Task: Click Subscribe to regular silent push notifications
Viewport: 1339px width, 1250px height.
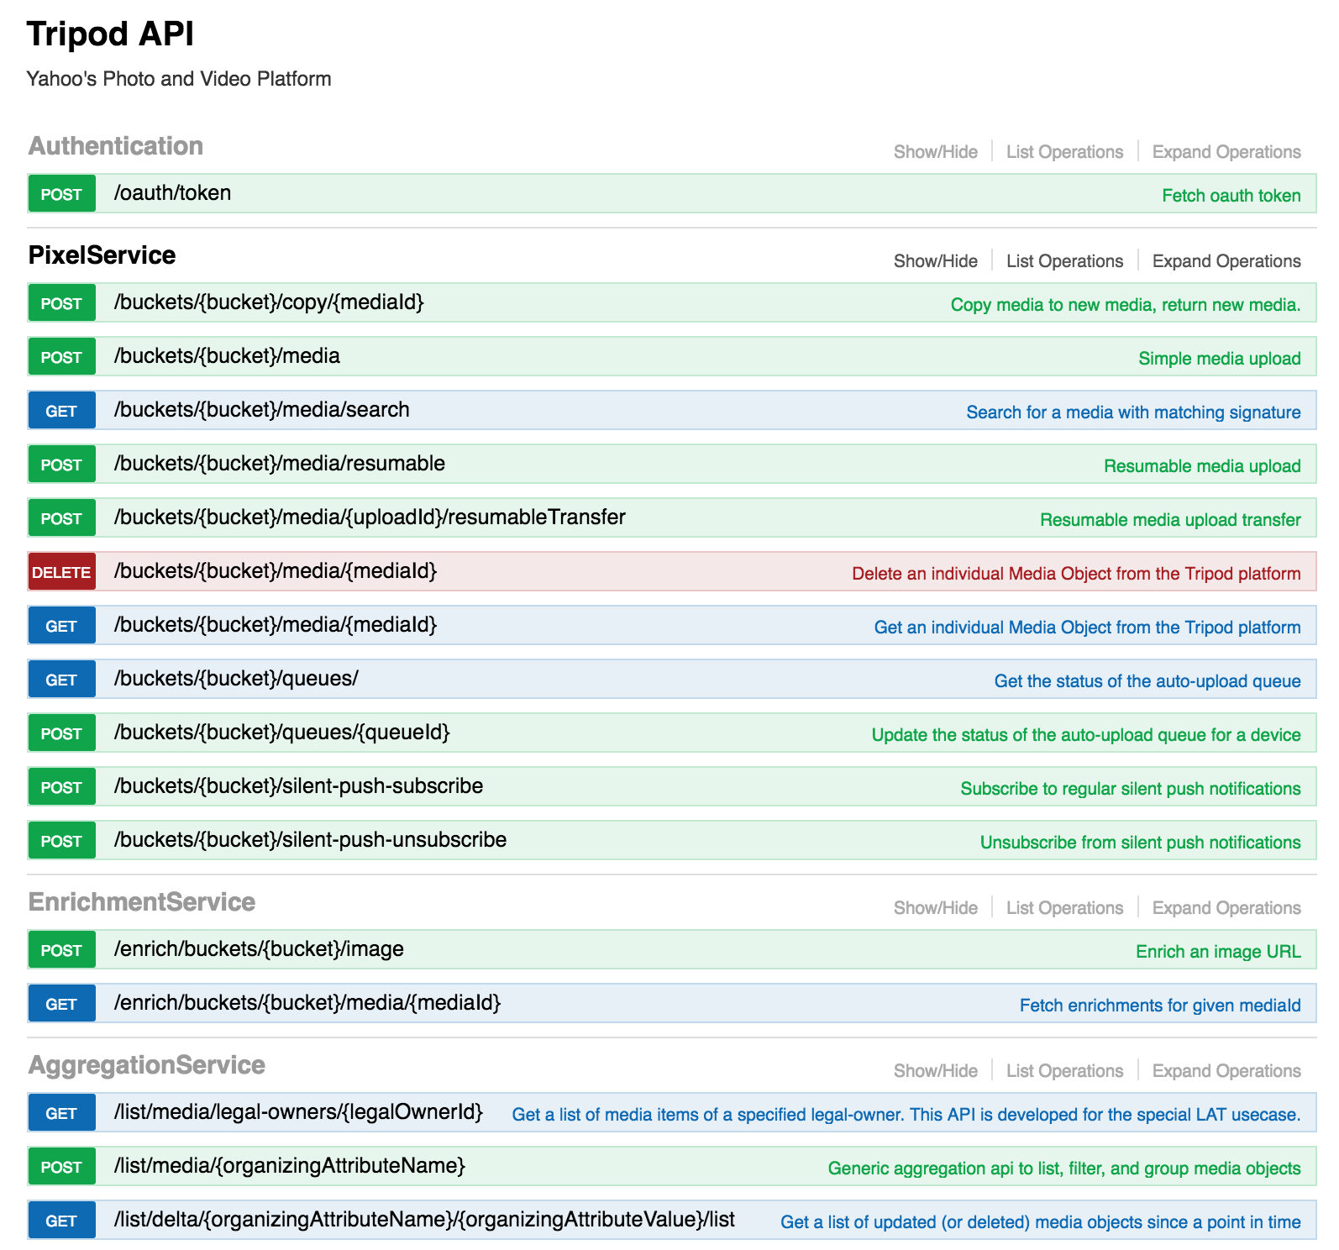Action: pyautogui.click(x=1131, y=789)
